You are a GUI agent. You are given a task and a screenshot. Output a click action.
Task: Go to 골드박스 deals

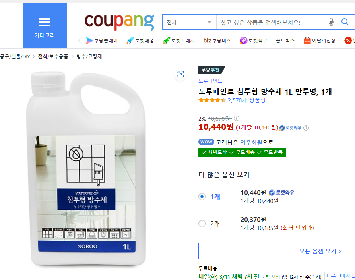[x=285, y=41]
